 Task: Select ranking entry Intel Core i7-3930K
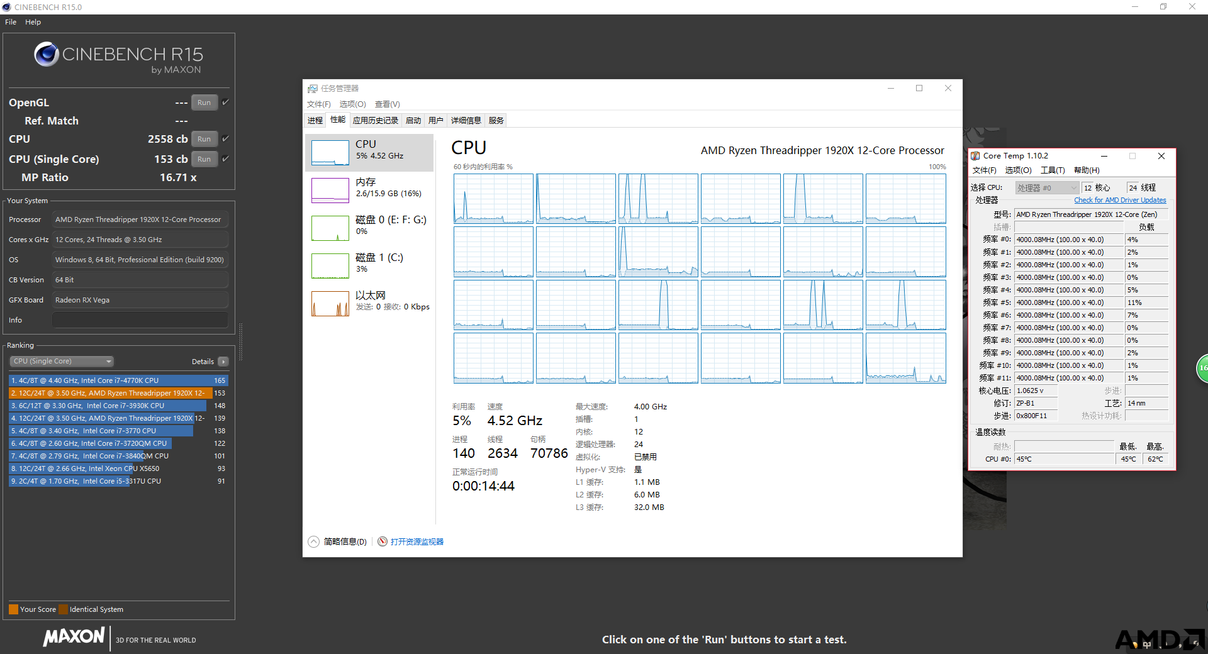(x=118, y=406)
